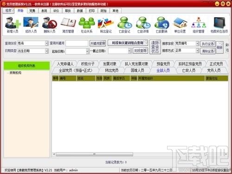The image size is (232, 174).
Task: Click the scrollbar left arrow
Action: pyautogui.click(x=54, y=154)
